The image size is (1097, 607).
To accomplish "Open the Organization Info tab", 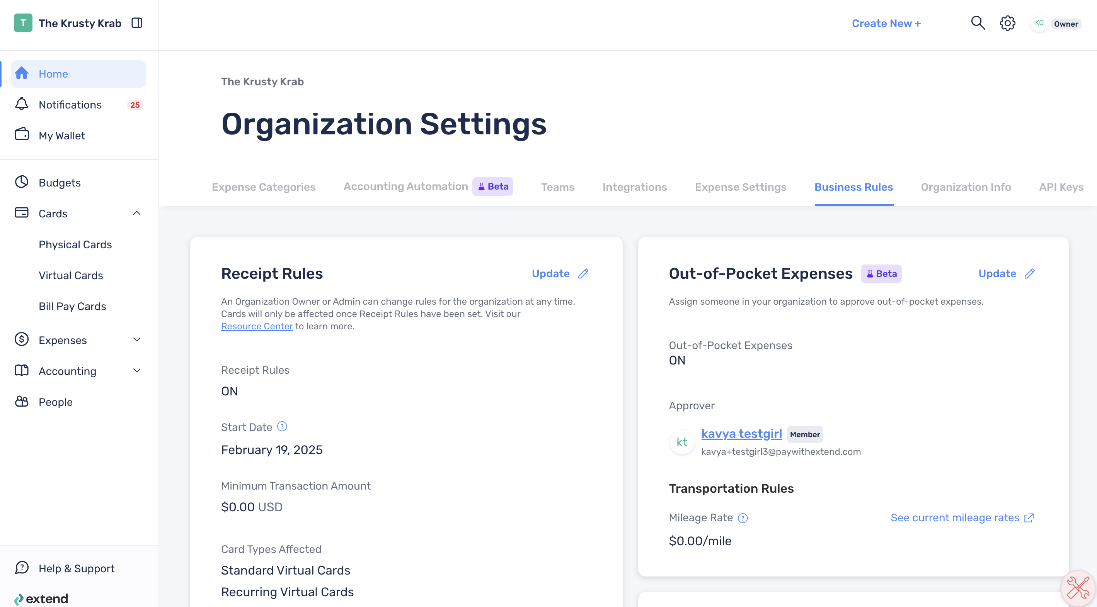I will (x=966, y=187).
